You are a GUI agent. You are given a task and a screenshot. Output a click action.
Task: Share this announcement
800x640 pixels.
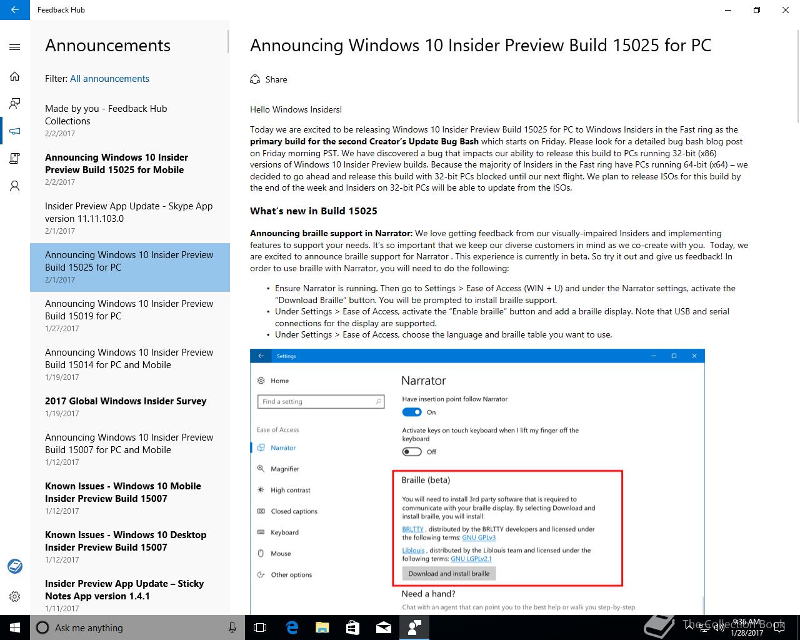coord(269,79)
